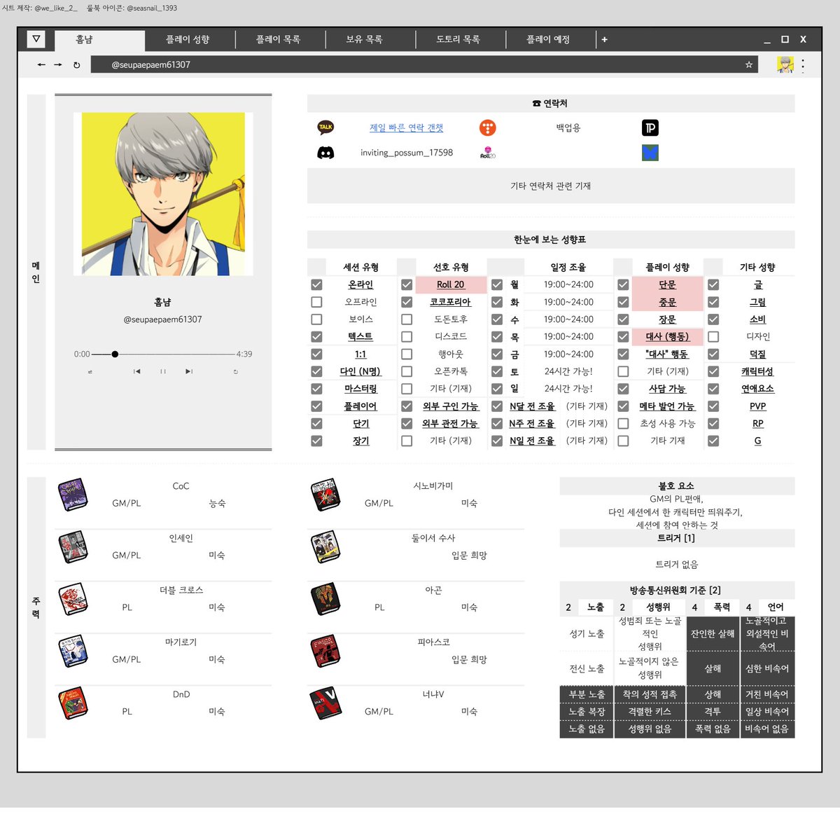Check the 초성 사용 가능 checkbox
Viewport: 840px width, 840px height.
(x=623, y=423)
